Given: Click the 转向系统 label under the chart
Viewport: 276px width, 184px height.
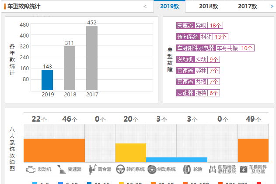Looking at the screenshot, I should (135, 169).
